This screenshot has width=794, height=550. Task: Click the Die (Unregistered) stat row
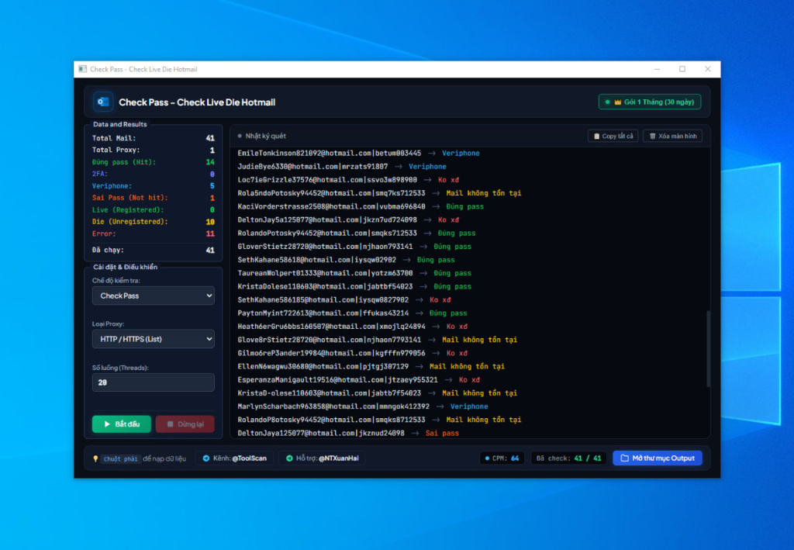153,221
